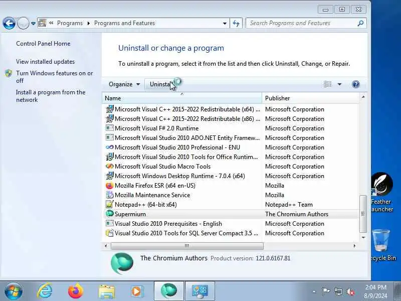The image size is (401, 301).
Task: Select Programs and Features breadcrumb
Action: point(124,23)
